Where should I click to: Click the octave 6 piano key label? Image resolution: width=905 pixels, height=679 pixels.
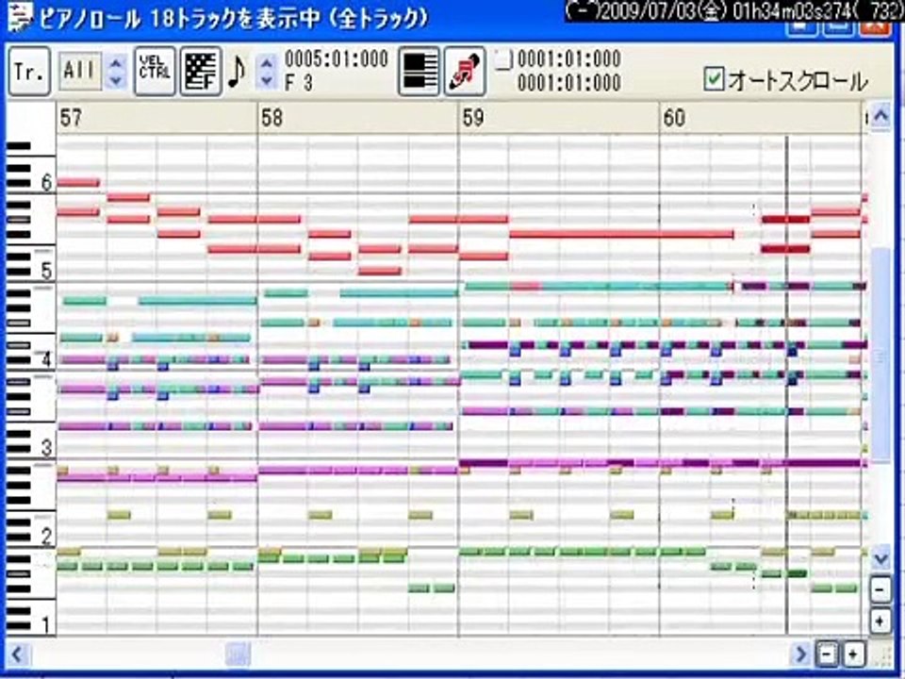pyautogui.click(x=47, y=183)
